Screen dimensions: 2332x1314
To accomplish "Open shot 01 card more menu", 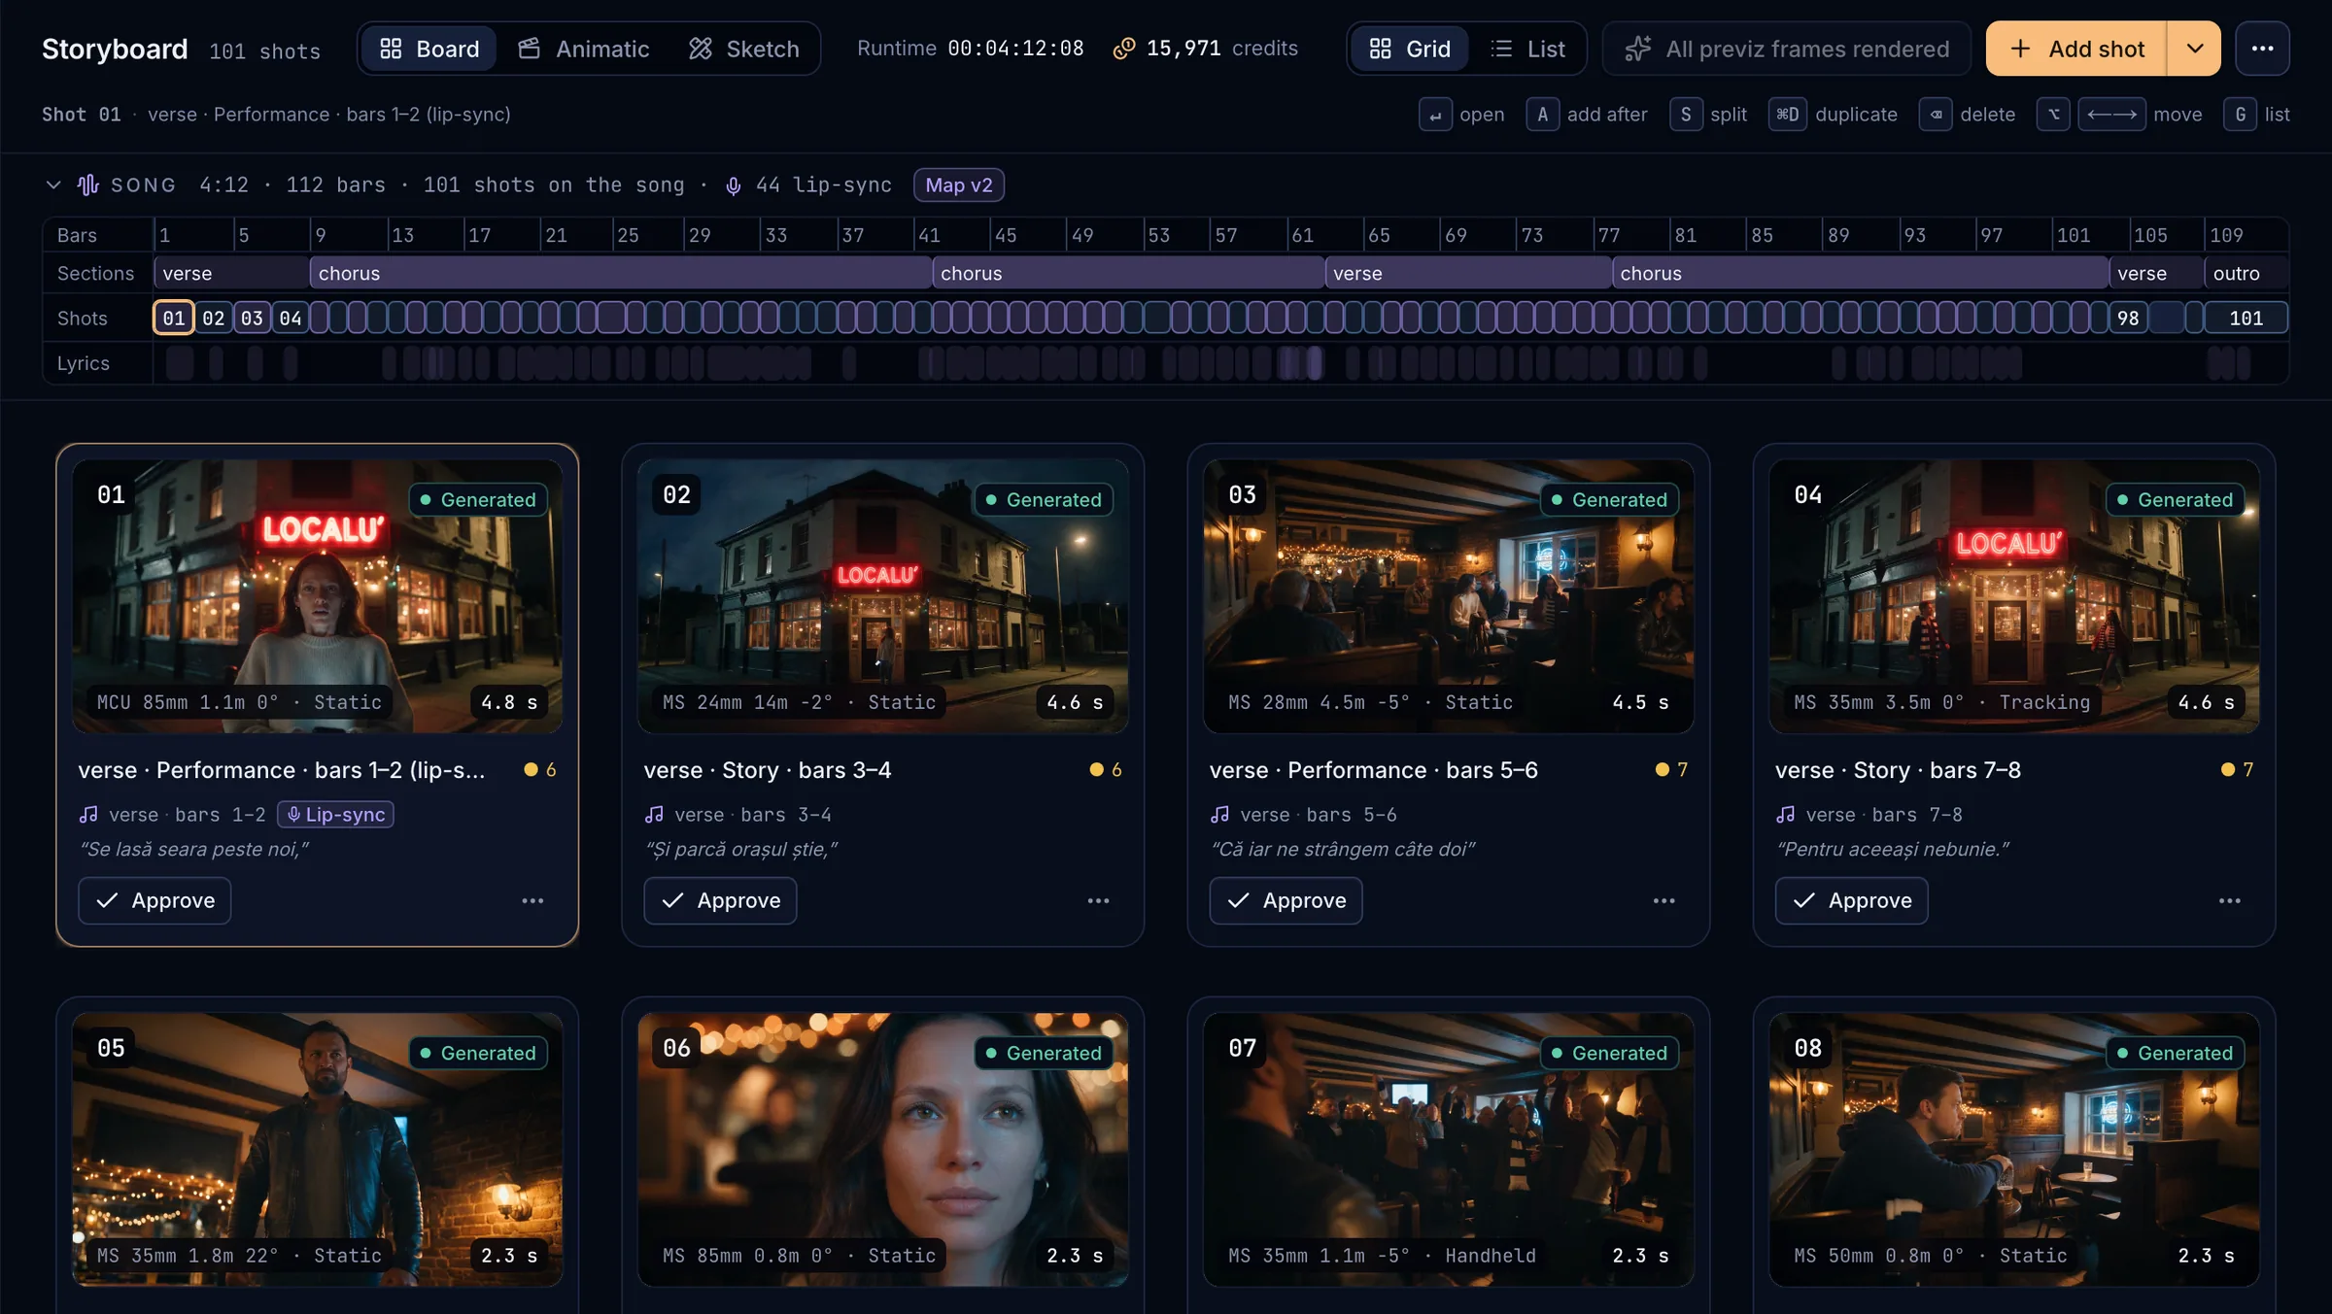I will coord(532,900).
